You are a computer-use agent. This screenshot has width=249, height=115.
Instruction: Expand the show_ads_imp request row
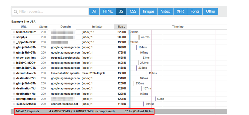[14, 57]
